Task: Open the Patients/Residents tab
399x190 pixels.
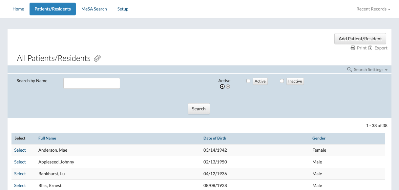Action: point(52,9)
